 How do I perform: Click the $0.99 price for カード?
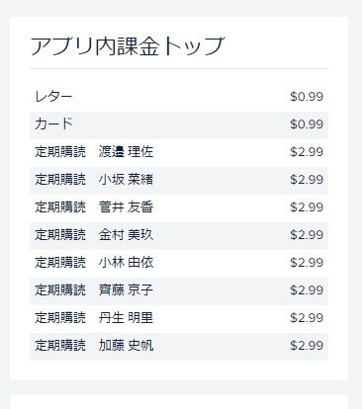pos(307,124)
